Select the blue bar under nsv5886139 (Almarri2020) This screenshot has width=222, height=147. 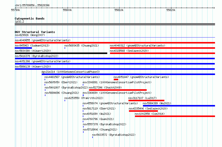(x=115, y=69)
